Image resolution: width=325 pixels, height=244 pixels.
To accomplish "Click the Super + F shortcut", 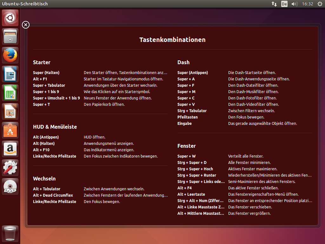I will click(186, 85).
